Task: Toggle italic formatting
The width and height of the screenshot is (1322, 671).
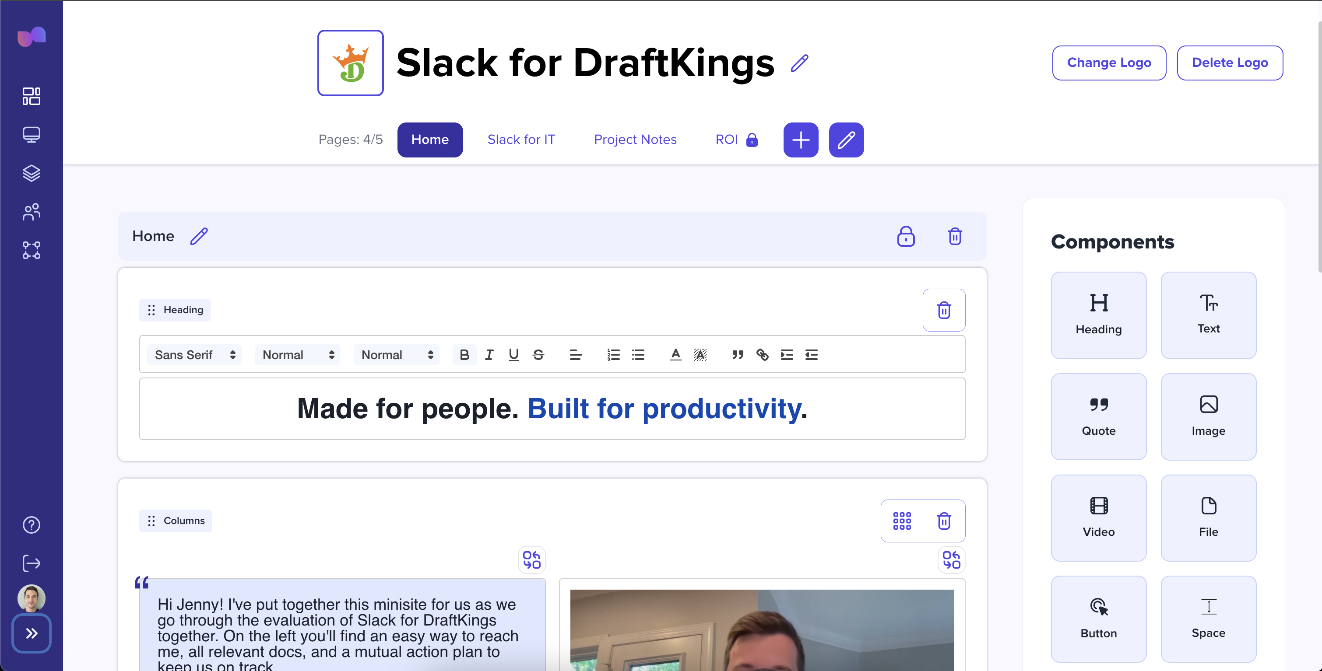Action: coord(489,354)
